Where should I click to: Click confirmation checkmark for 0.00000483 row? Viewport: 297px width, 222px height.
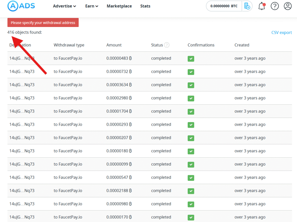click(191, 59)
